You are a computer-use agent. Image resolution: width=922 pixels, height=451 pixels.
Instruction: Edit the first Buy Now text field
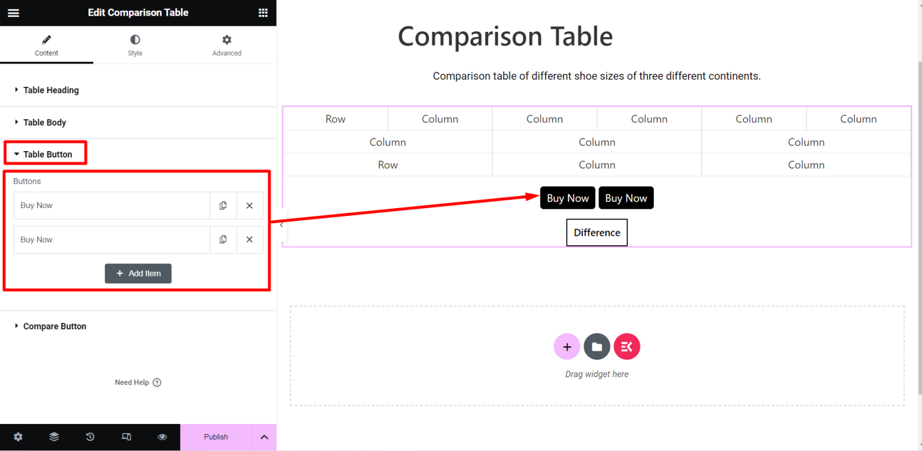click(112, 205)
